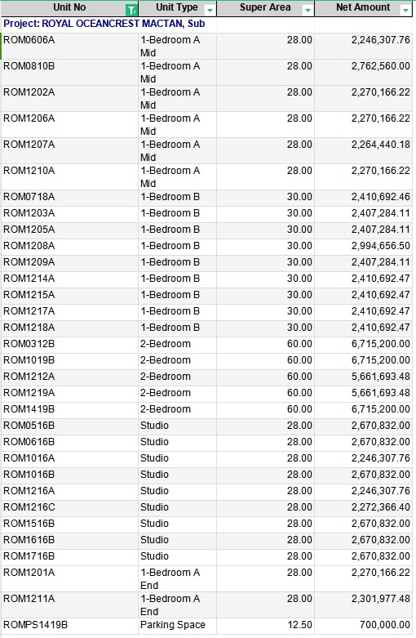Open the Net Amount filter dropdown
The height and width of the screenshot is (638, 416).
(x=405, y=10)
